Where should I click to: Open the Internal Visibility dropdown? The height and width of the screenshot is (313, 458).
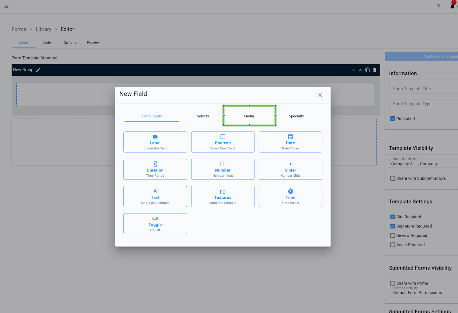(424, 164)
